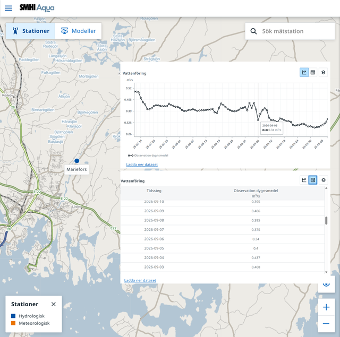Click the table scroll down arrow
Screen dimensions: 340x337
coord(326,272)
